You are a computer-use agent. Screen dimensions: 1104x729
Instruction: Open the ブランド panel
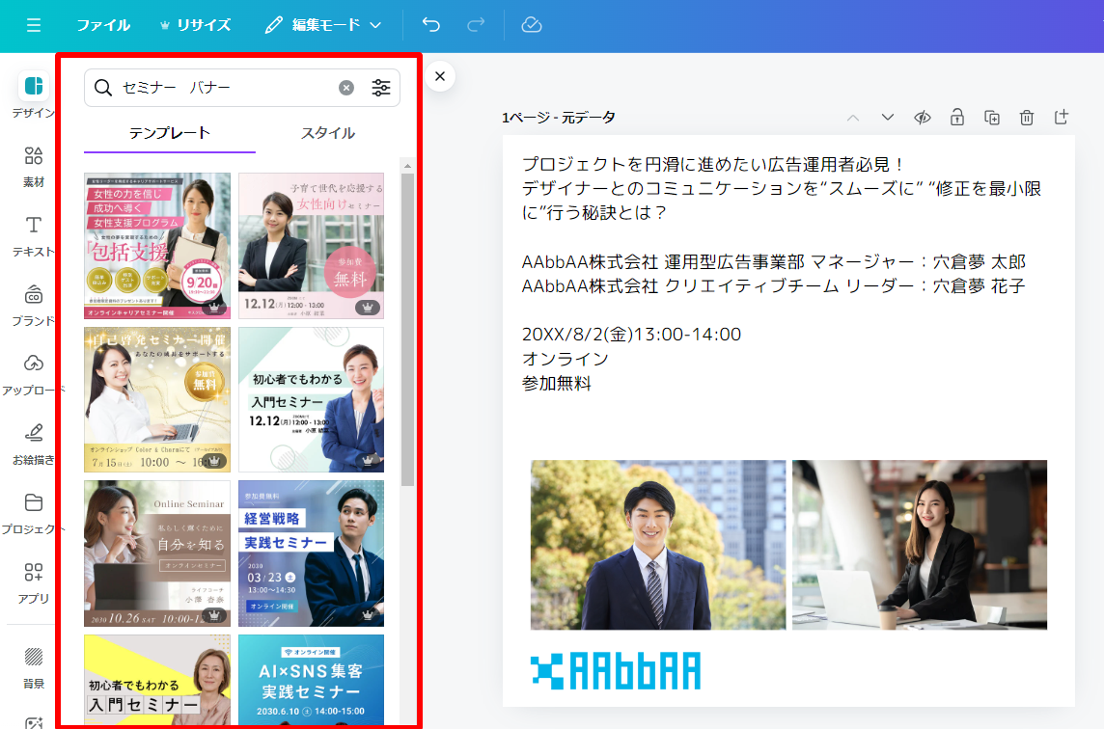33,306
